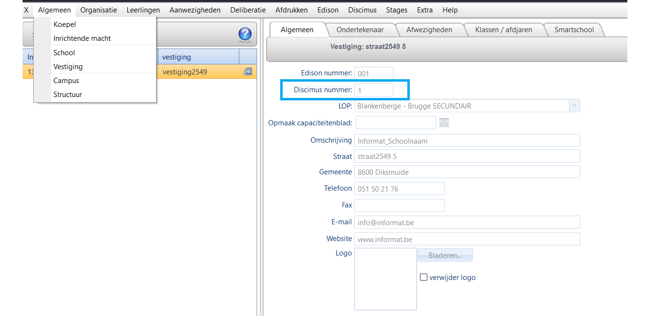
Task: Expand the LOP dropdown list
Action: 574,106
